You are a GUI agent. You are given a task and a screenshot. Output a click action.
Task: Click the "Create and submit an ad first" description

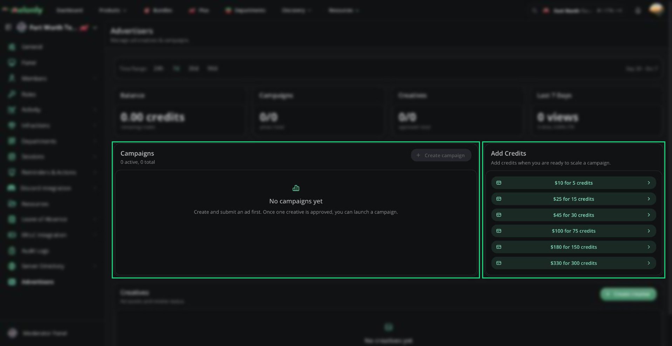[x=296, y=212]
